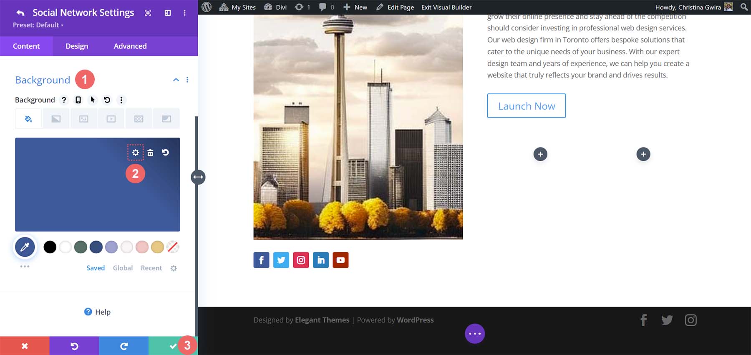Select the black color swatch
This screenshot has width=751, height=355.
point(50,247)
